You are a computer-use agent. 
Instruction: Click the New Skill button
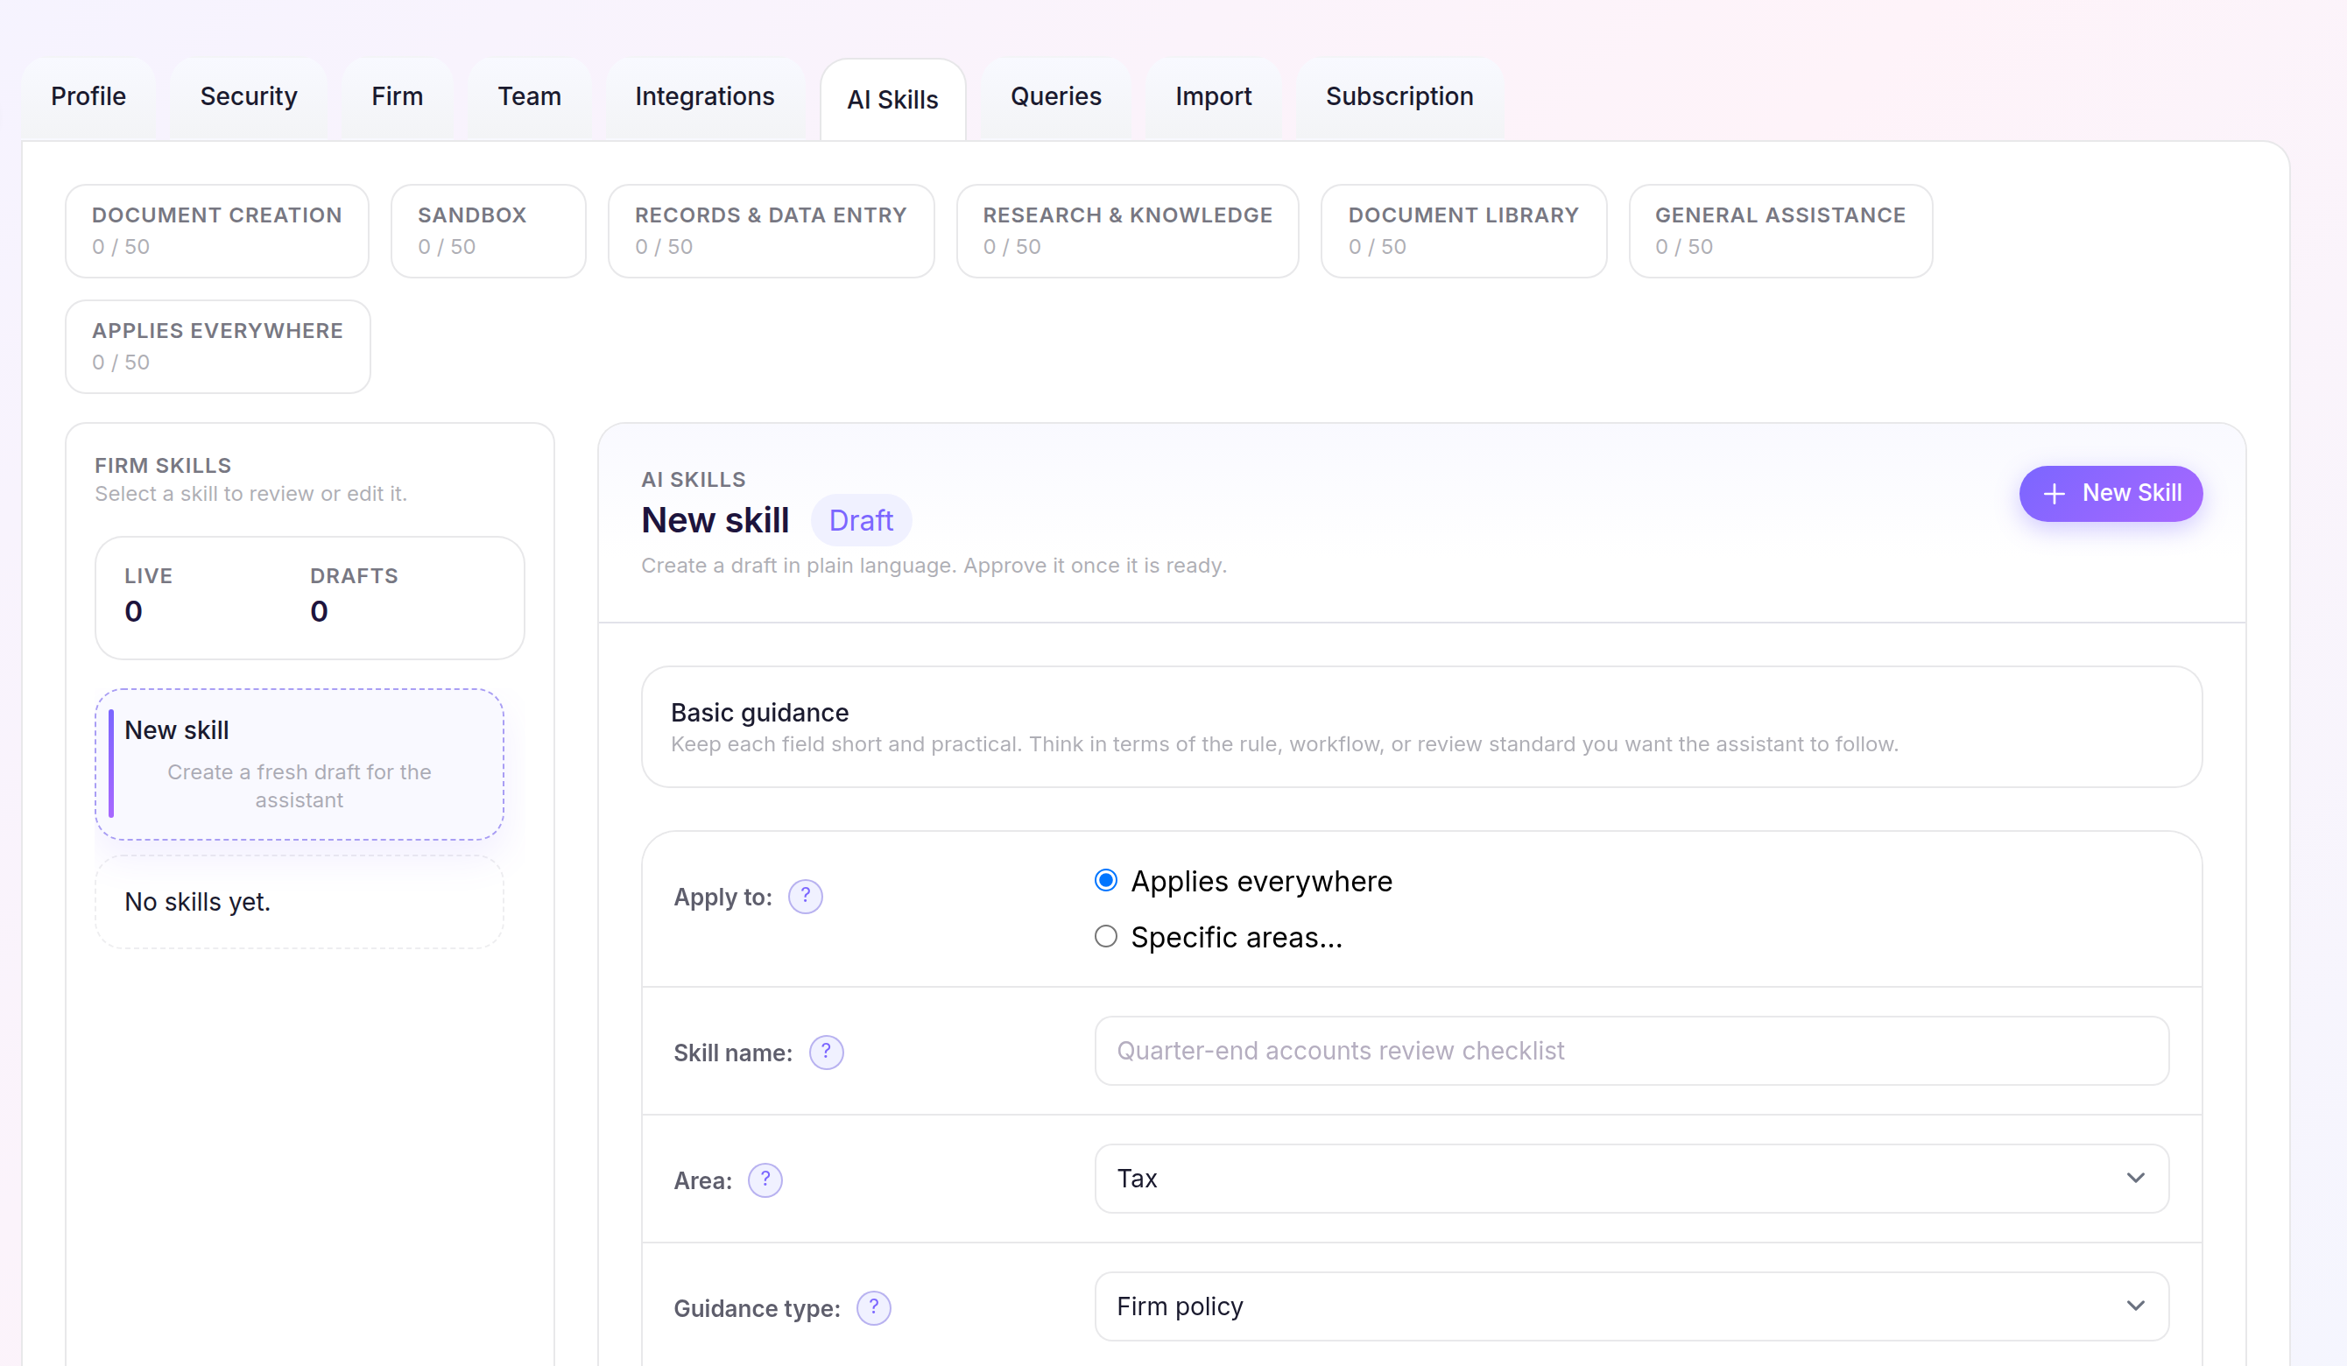pos(2111,494)
